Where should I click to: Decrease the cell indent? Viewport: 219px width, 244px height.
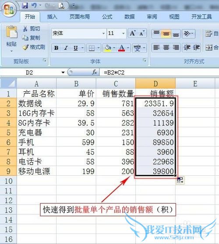[187, 48]
